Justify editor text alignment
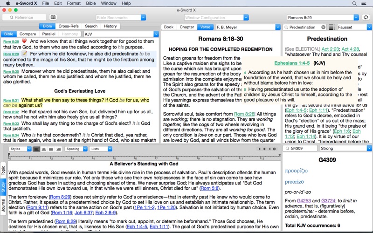Image resolution: width=373 pixels, height=233 pixels. coord(51,149)
